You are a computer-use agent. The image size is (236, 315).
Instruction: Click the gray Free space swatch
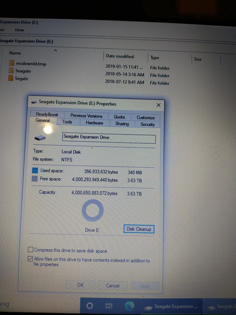pos(34,179)
